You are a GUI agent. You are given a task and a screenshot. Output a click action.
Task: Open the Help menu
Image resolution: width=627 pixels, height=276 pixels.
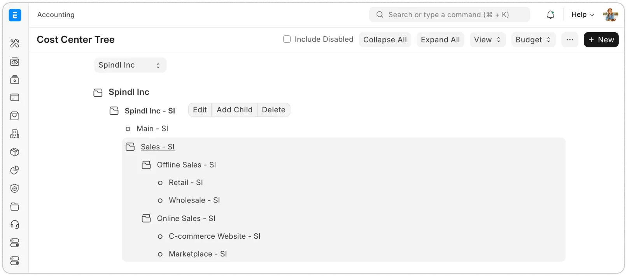coord(582,15)
